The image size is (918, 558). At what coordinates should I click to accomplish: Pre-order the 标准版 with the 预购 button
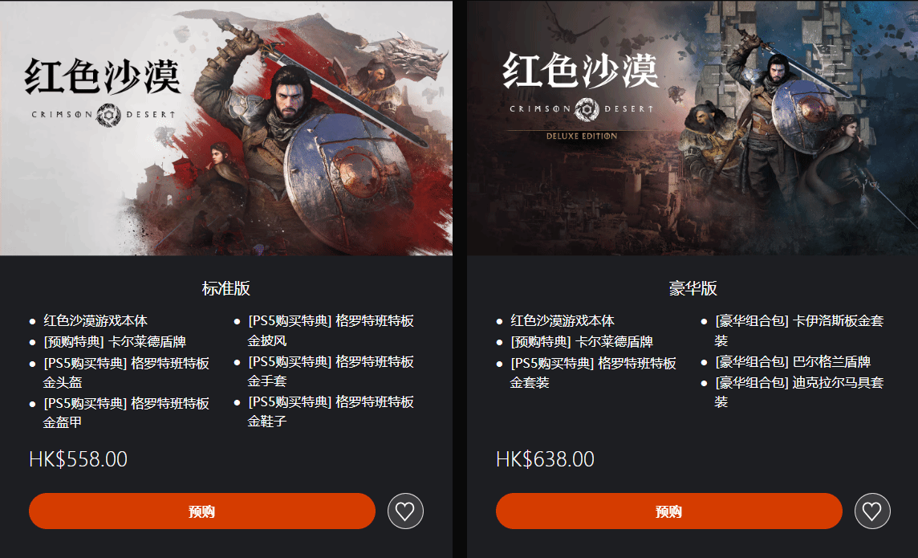pyautogui.click(x=202, y=511)
